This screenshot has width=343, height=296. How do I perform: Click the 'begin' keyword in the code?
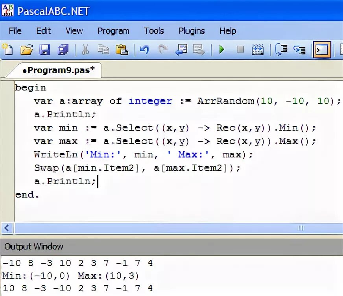pos(30,88)
